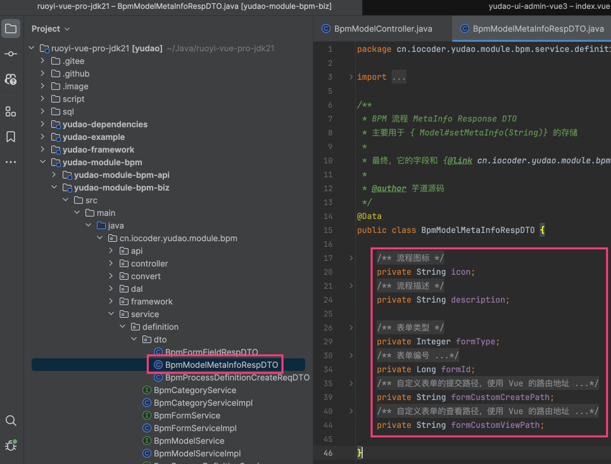This screenshot has width=611, height=464.
Task: Show more tool windows via ellipsis icon
Action: point(11,162)
